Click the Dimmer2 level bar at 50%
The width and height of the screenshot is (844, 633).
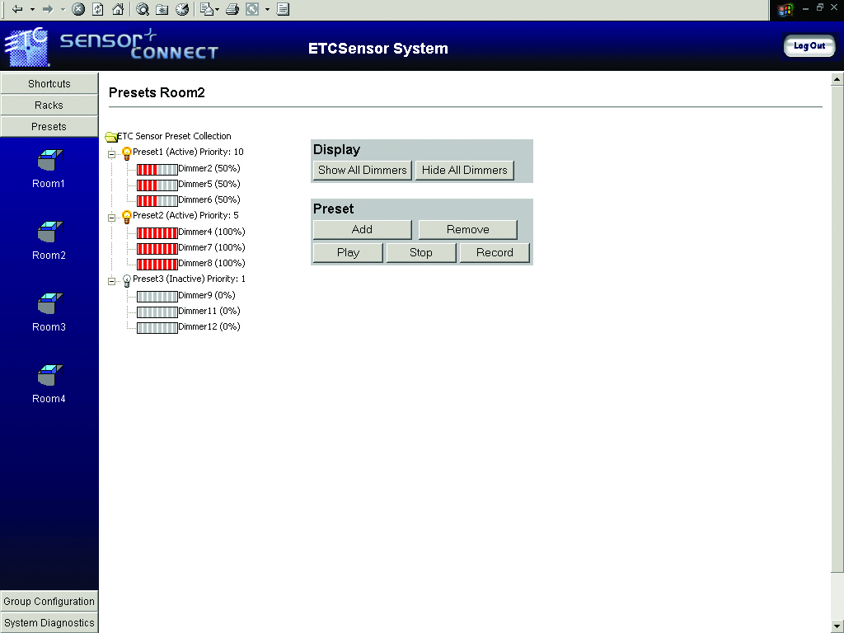[x=157, y=170]
